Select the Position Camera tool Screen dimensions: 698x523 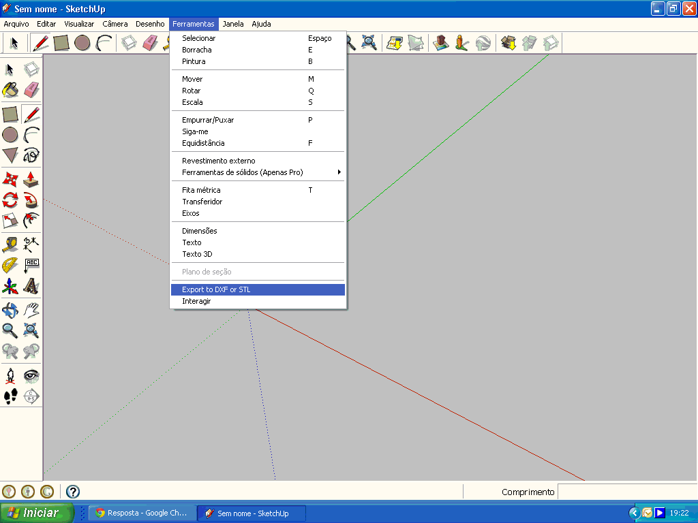click(x=10, y=376)
